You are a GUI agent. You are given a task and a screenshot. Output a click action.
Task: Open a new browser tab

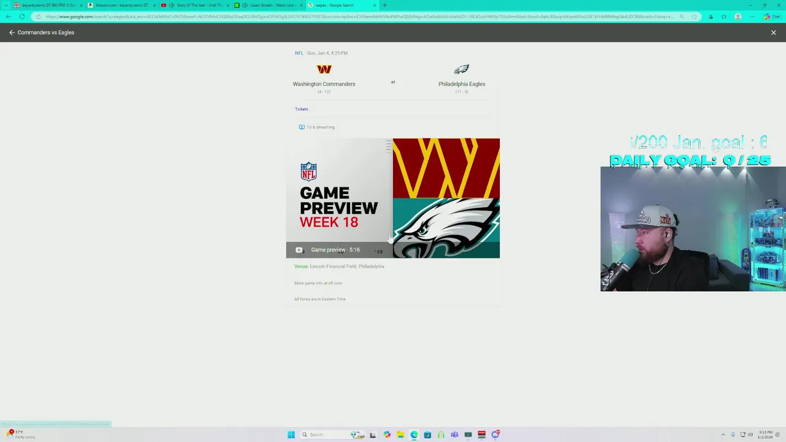point(385,6)
